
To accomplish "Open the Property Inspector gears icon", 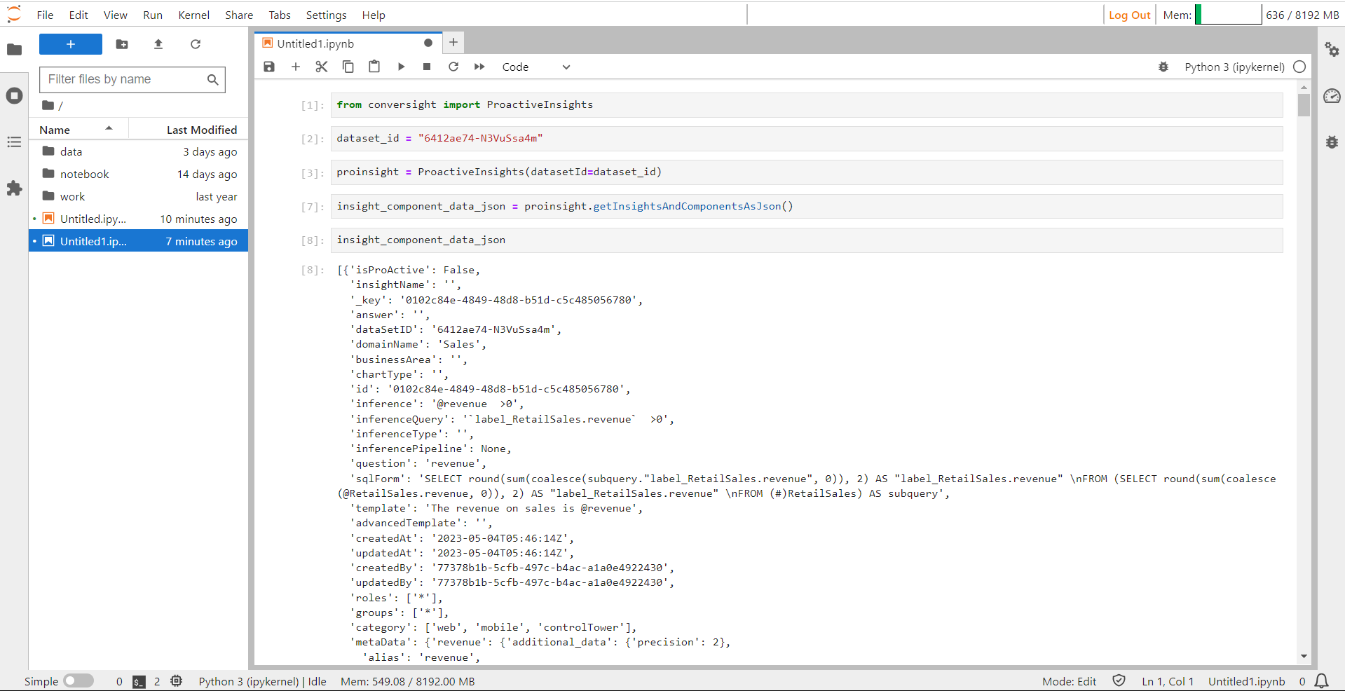I will click(x=1332, y=50).
